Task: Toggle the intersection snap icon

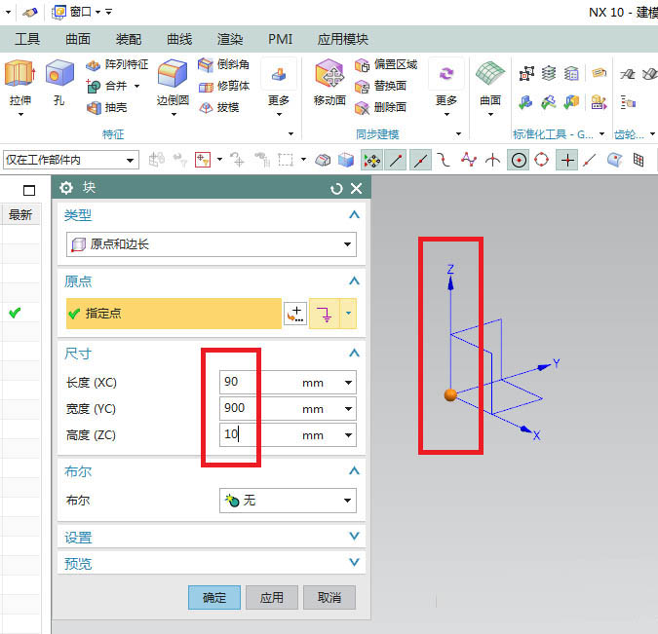Action: (492, 160)
